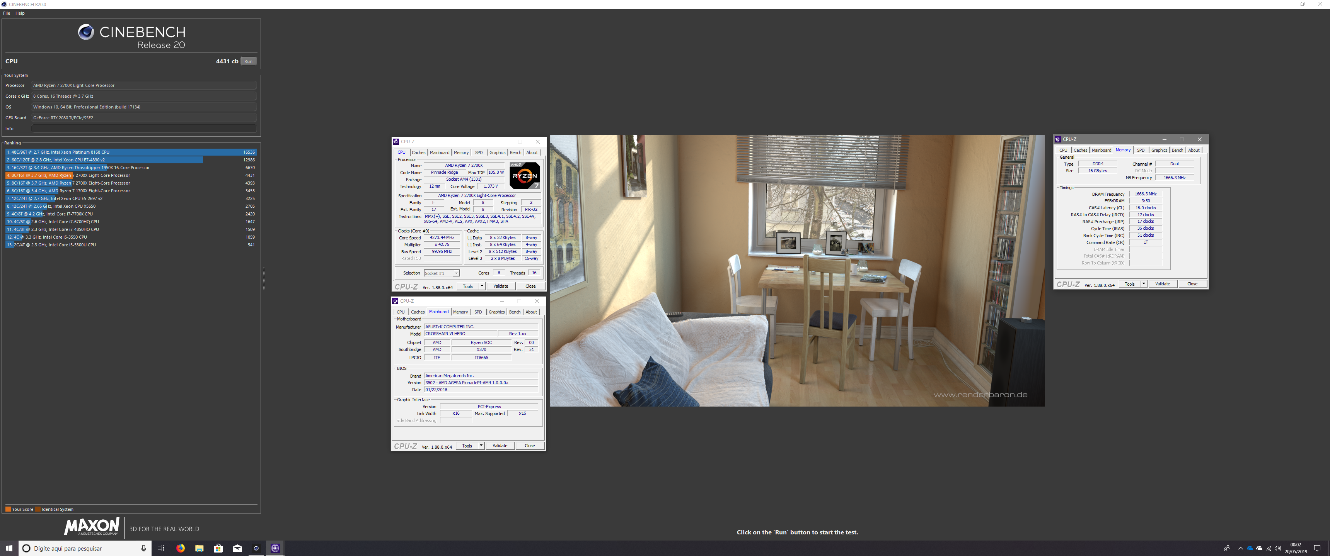Select the Core i7-7700K ranking row
Image resolution: width=1330 pixels, height=556 pixels.
click(131, 214)
